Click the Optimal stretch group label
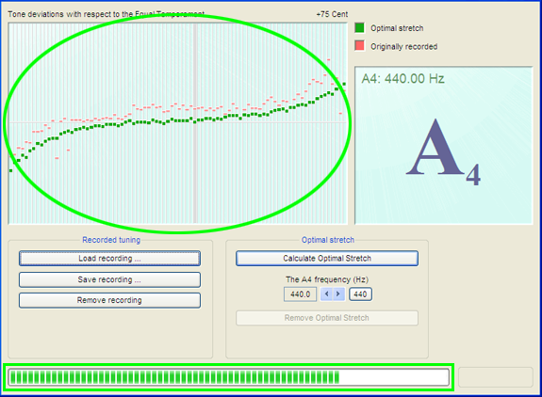 point(328,240)
